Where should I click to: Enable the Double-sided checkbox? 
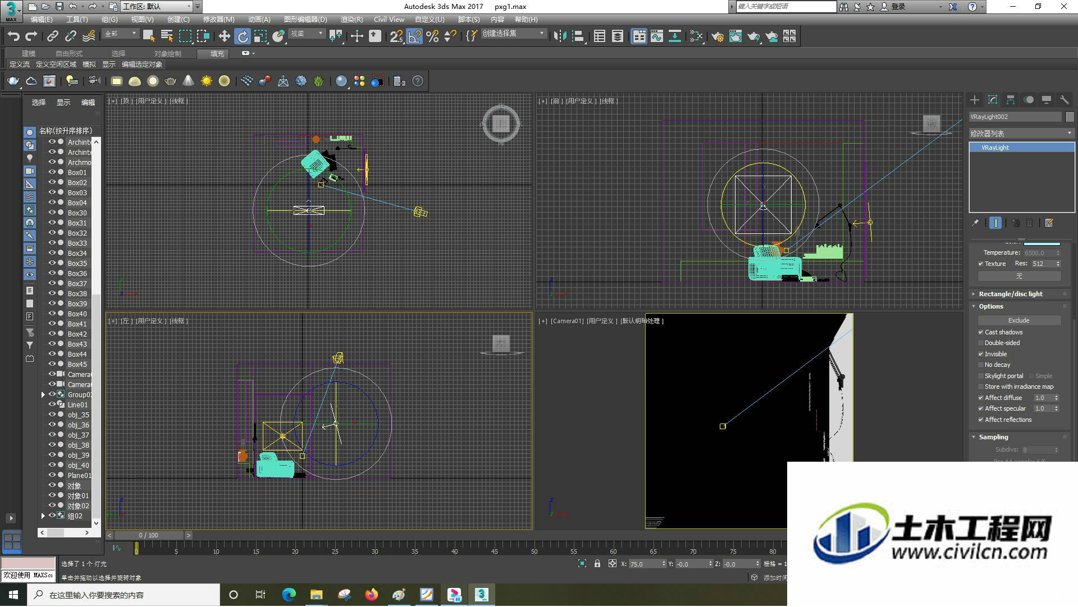pyautogui.click(x=981, y=343)
